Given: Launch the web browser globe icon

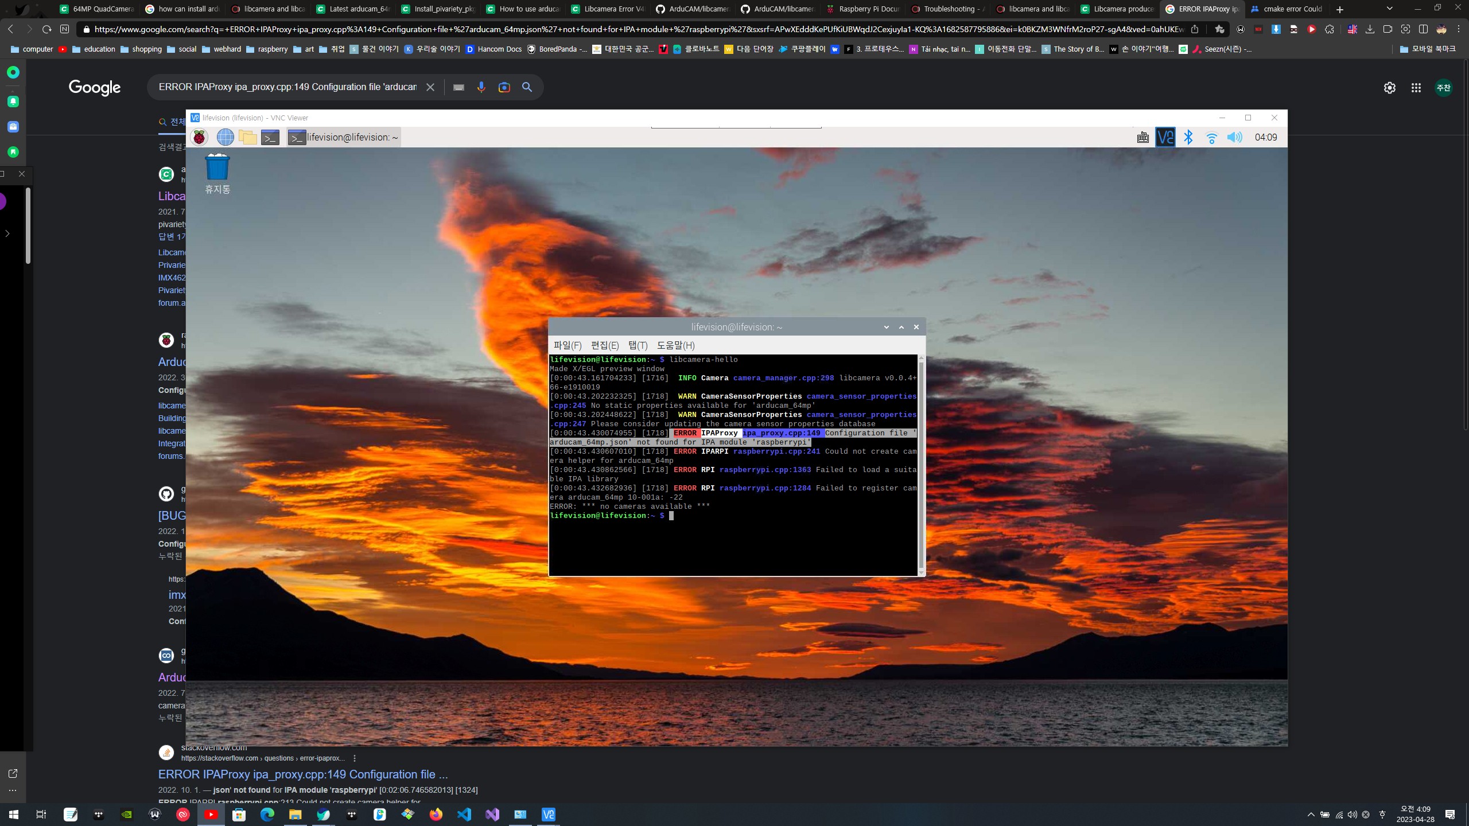Looking at the screenshot, I should tap(225, 137).
